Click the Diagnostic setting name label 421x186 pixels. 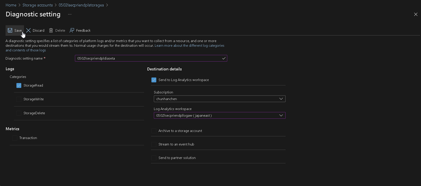point(24,58)
